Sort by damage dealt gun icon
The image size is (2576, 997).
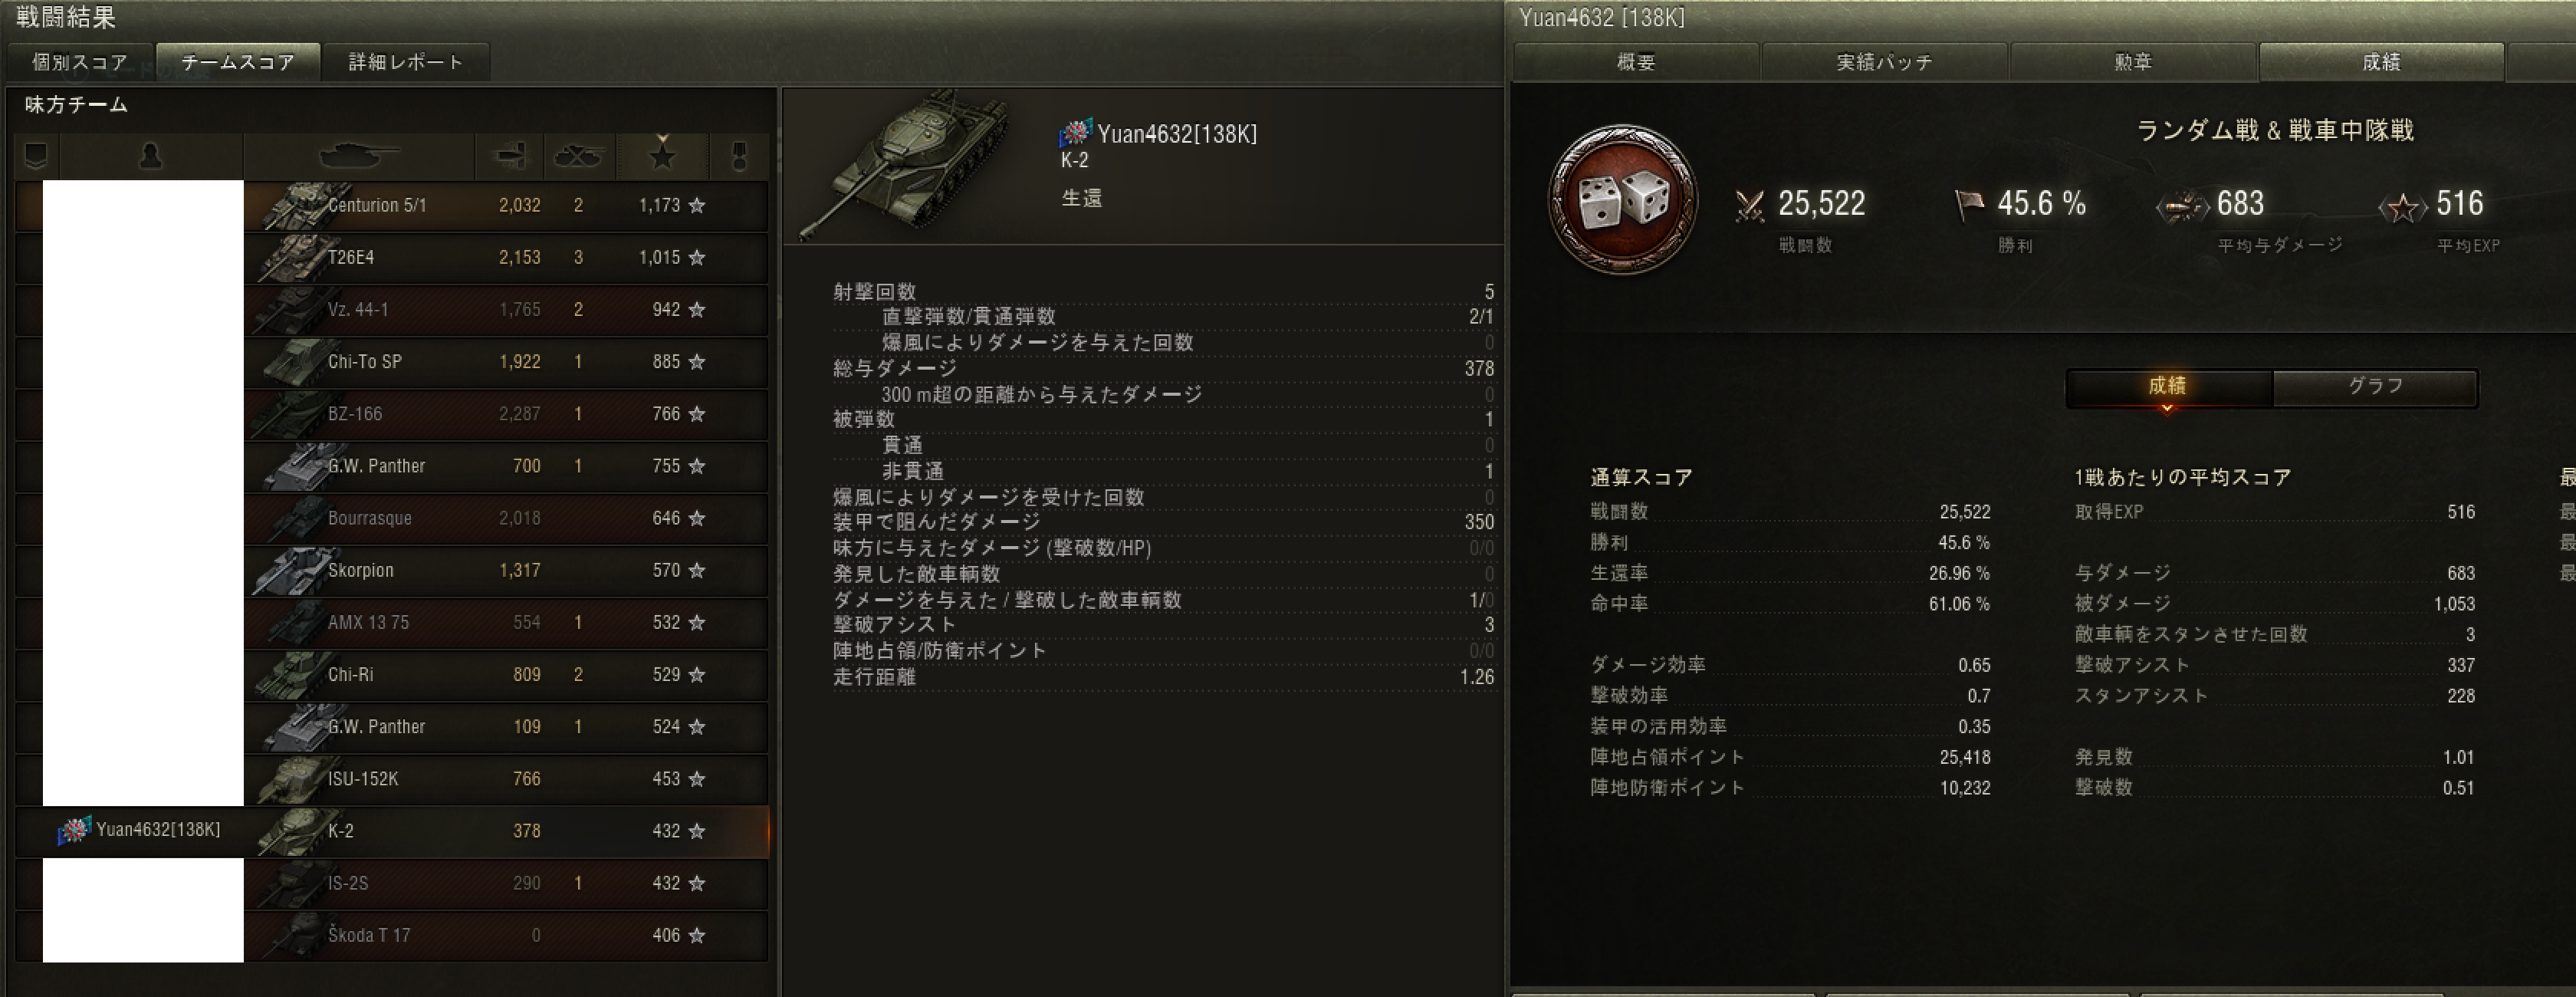coord(509,156)
